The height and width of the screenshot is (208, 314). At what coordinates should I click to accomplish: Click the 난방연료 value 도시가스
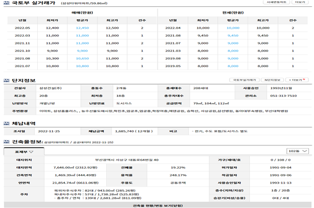(x=124, y=103)
